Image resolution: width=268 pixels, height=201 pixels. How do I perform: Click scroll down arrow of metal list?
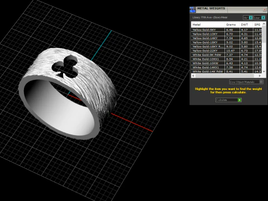(x=264, y=71)
